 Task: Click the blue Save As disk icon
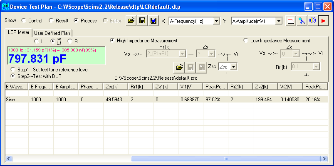tap(153, 21)
